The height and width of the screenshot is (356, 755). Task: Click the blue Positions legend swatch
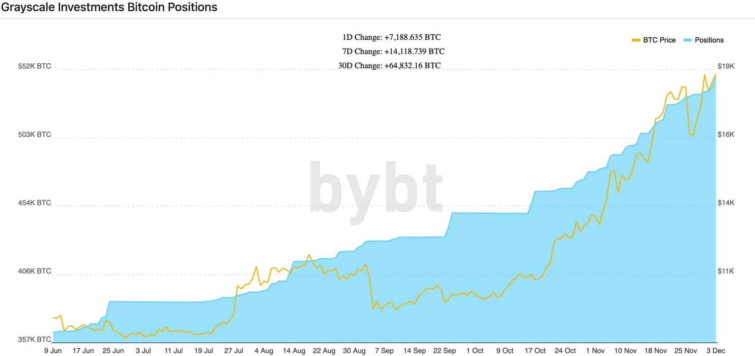coord(688,40)
